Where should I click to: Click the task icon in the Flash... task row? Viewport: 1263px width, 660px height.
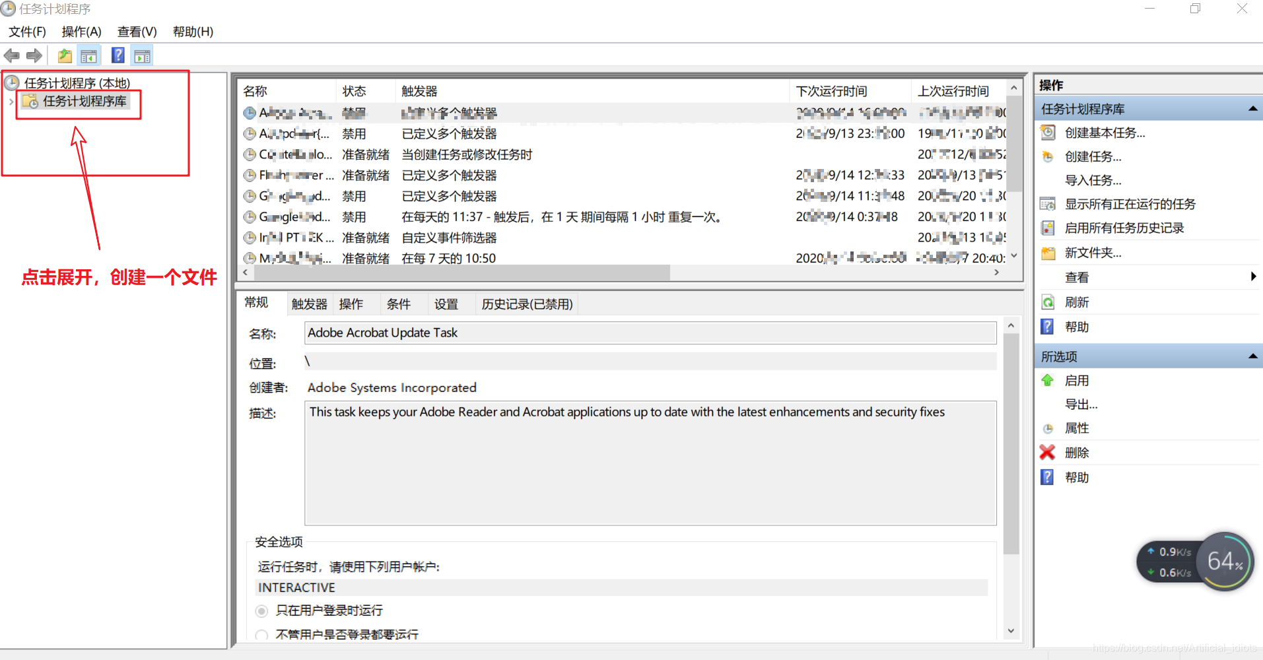pyautogui.click(x=250, y=176)
